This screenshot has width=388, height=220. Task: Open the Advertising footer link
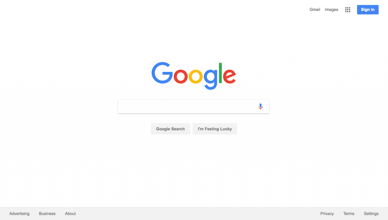[x=19, y=214]
